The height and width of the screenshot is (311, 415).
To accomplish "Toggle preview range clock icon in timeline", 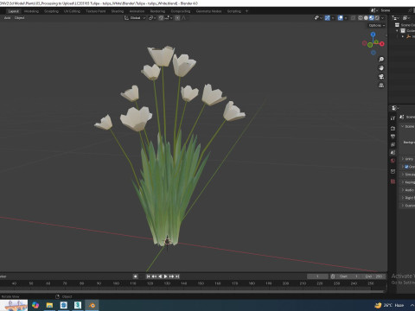I will click(333, 276).
